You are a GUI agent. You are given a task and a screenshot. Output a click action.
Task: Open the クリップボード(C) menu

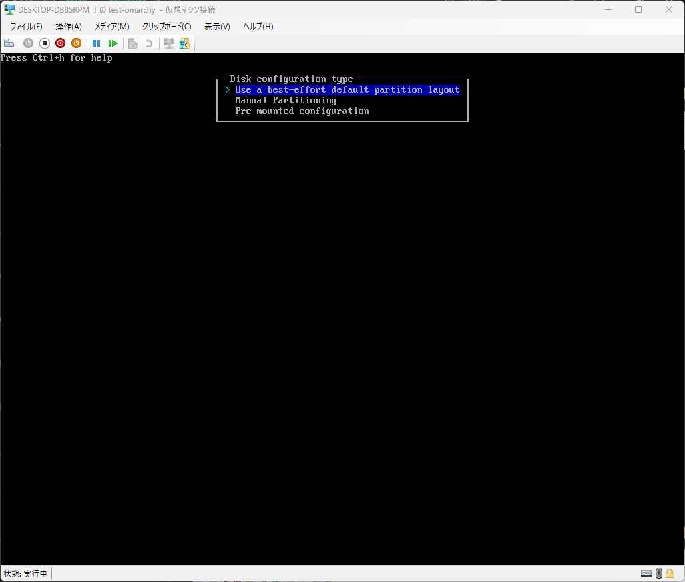[x=166, y=27]
